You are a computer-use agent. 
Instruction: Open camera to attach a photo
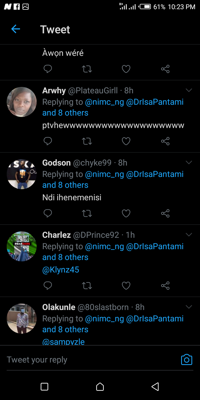click(186, 359)
